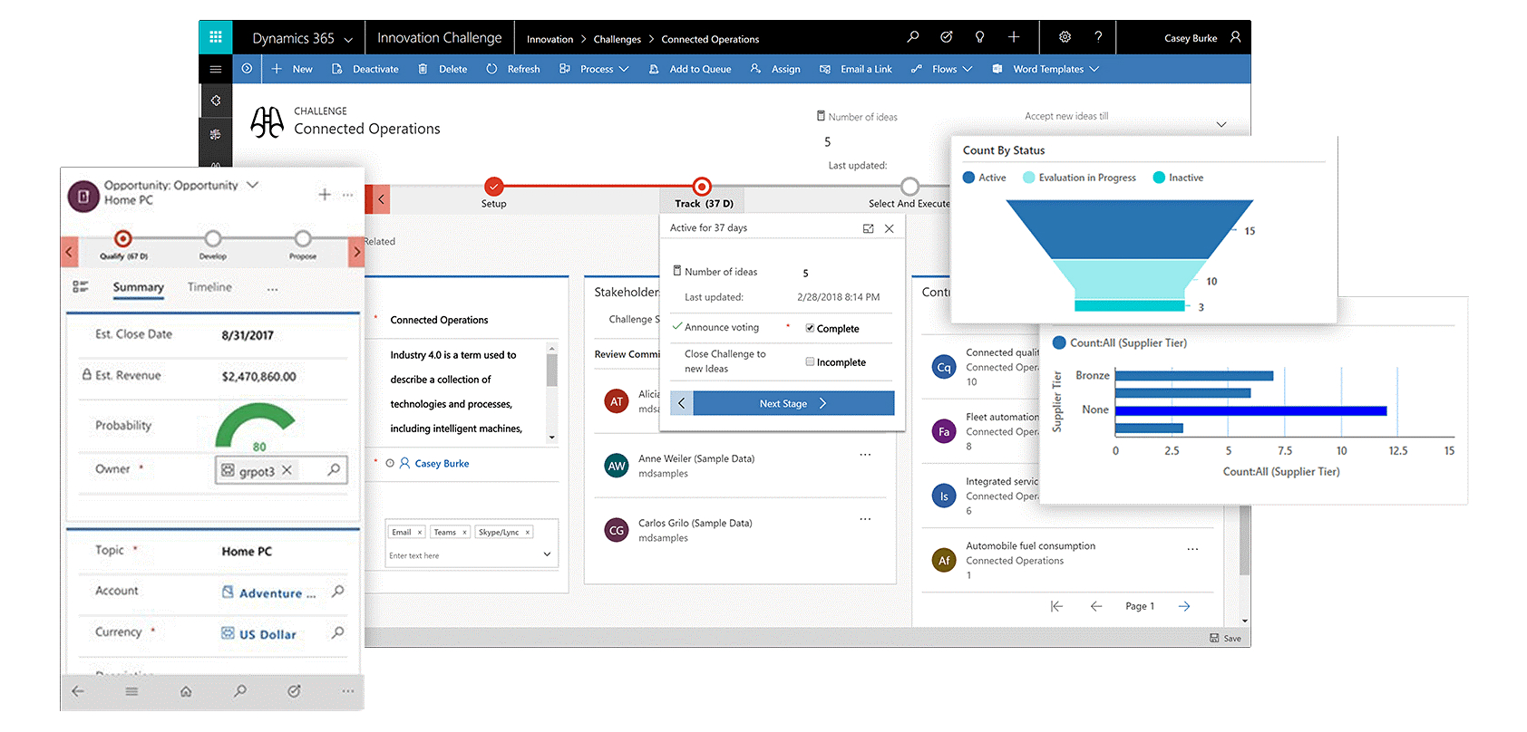This screenshot has height=732, width=1527.
Task: Select the Select And Execute stage
Action: (x=909, y=187)
